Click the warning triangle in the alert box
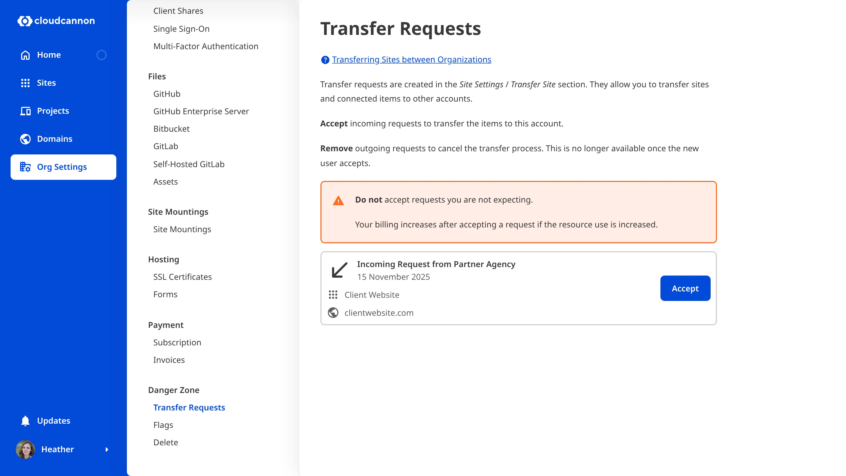The height and width of the screenshot is (476, 846). click(x=339, y=200)
